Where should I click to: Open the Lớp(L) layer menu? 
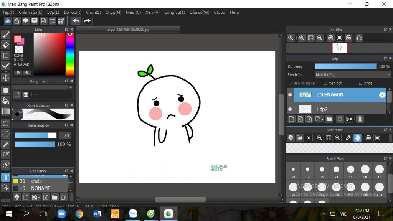(53, 12)
